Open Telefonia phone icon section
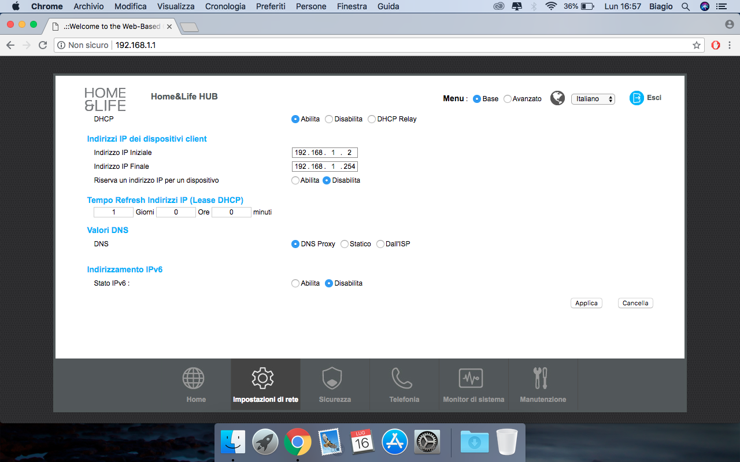Screen dimensions: 740x462 point(402,378)
